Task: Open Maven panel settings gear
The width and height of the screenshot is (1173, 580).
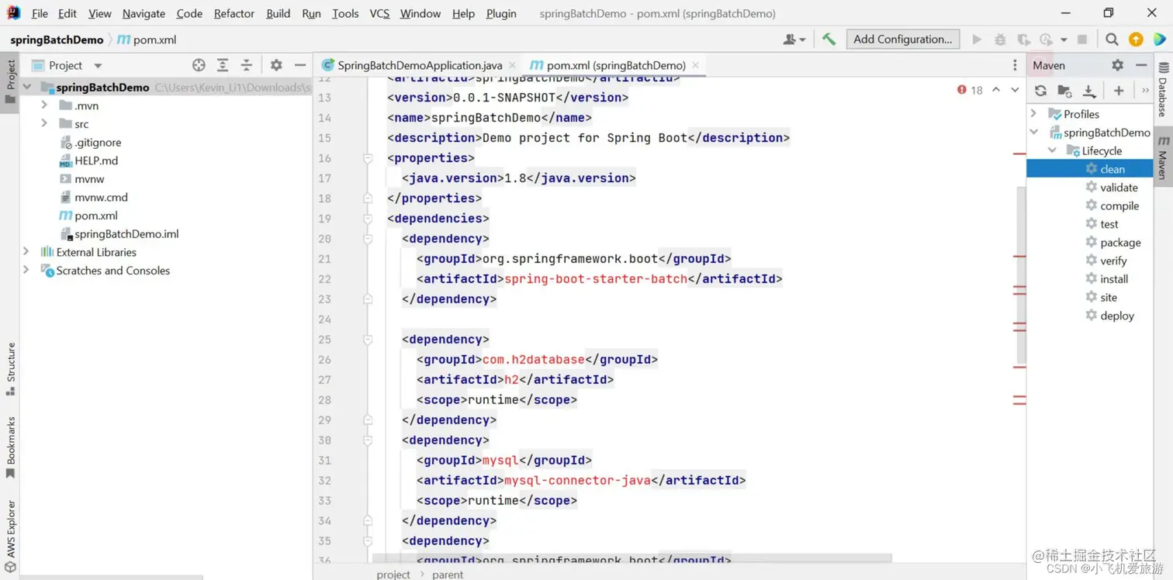Action: pyautogui.click(x=1117, y=65)
